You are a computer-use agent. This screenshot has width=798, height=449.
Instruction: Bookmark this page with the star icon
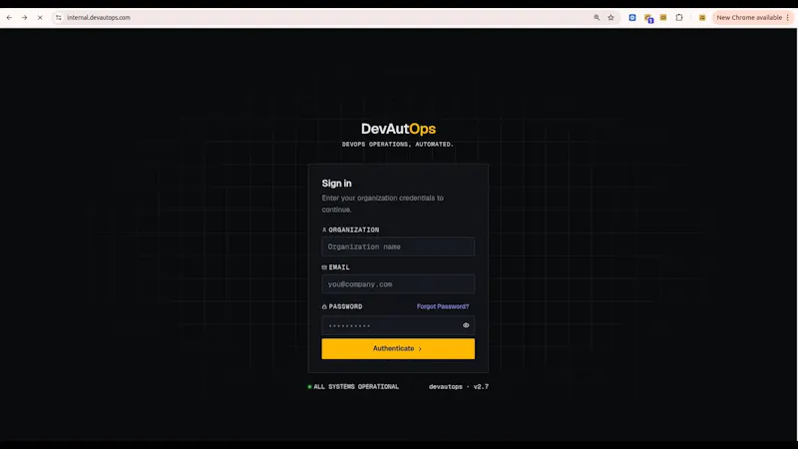pyautogui.click(x=610, y=17)
